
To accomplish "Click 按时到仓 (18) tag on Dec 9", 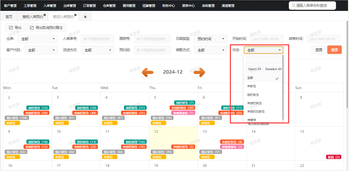I will point(38,142).
